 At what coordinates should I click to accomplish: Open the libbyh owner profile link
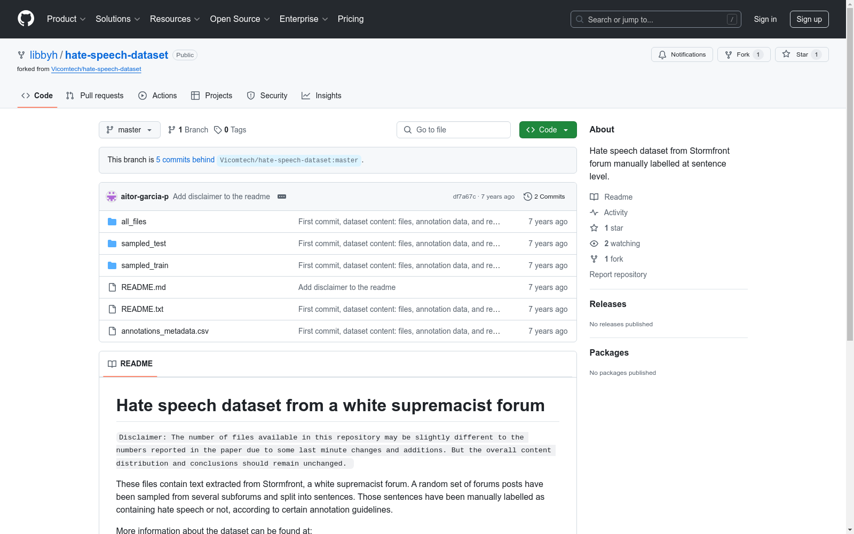pos(44,55)
